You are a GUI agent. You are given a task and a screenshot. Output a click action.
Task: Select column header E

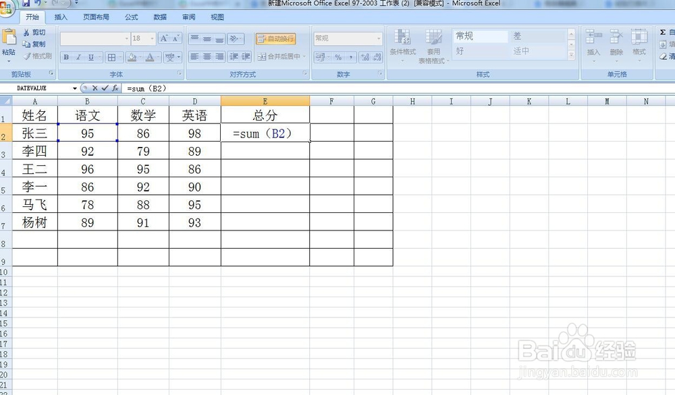(x=265, y=101)
